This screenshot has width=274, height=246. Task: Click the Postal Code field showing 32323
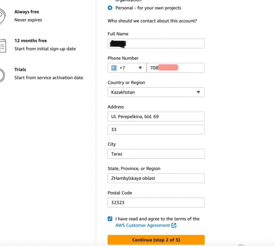tap(156, 202)
